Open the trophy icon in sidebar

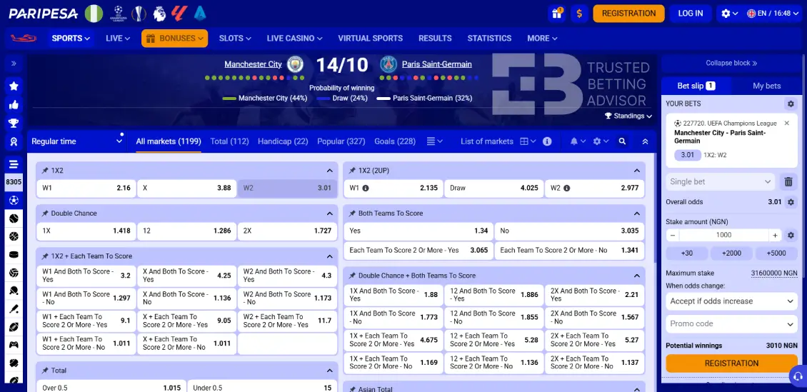tap(14, 124)
